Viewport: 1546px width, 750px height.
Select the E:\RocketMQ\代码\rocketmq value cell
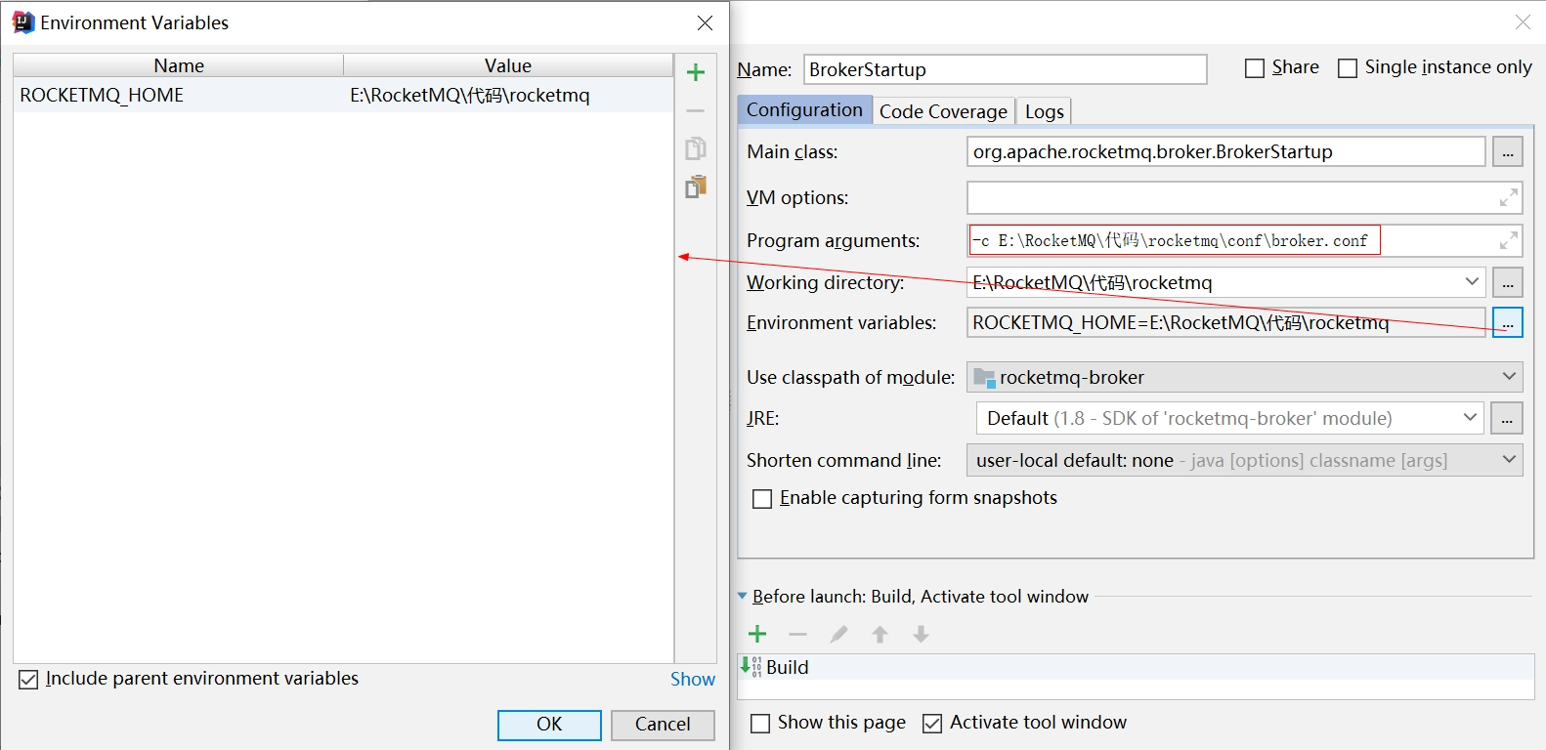[x=508, y=95]
